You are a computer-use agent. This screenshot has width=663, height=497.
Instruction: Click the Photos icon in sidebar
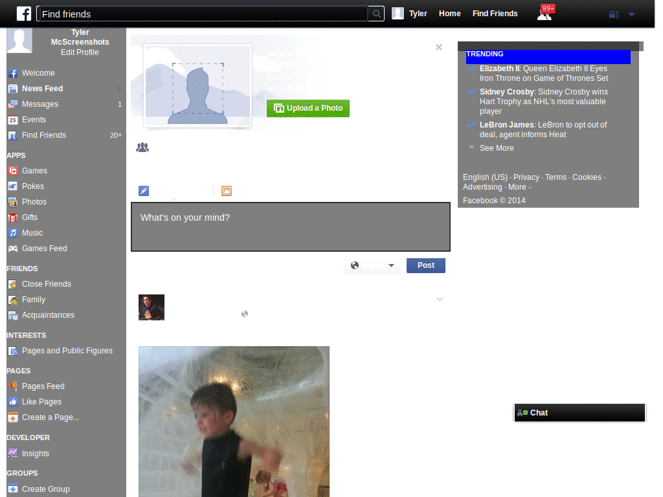[13, 202]
